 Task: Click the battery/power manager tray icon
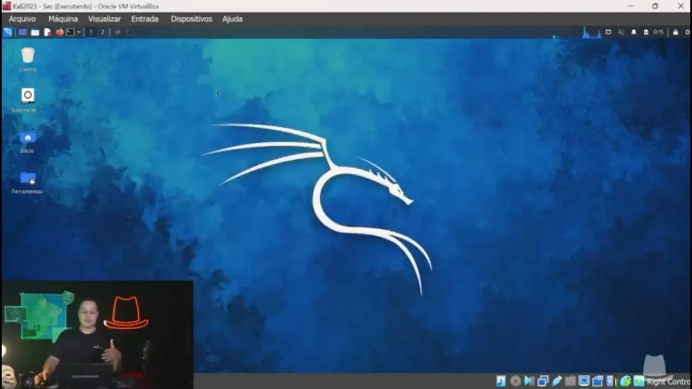point(646,32)
